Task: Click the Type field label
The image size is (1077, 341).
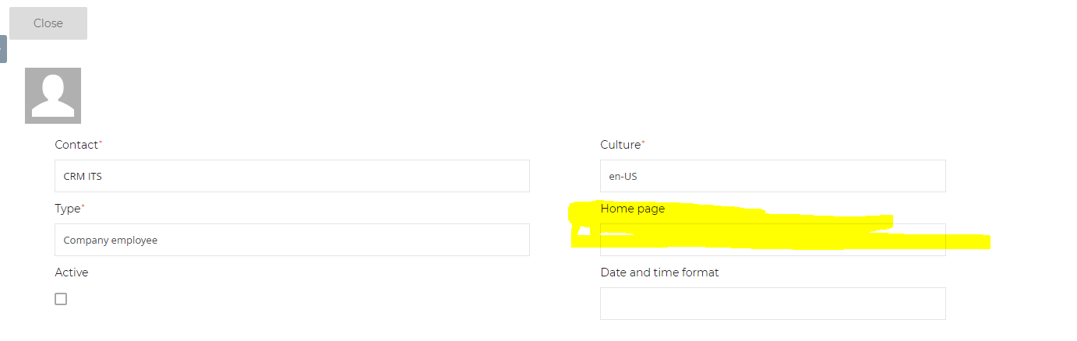Action: pyautogui.click(x=68, y=209)
